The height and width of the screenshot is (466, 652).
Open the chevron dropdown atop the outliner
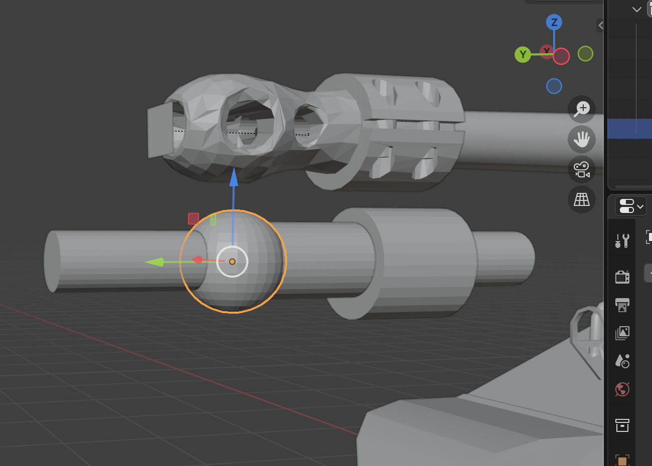pos(637,9)
